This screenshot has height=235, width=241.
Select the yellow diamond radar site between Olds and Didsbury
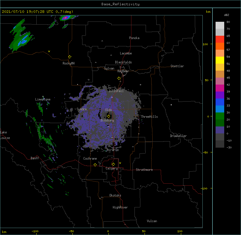pos(109,116)
